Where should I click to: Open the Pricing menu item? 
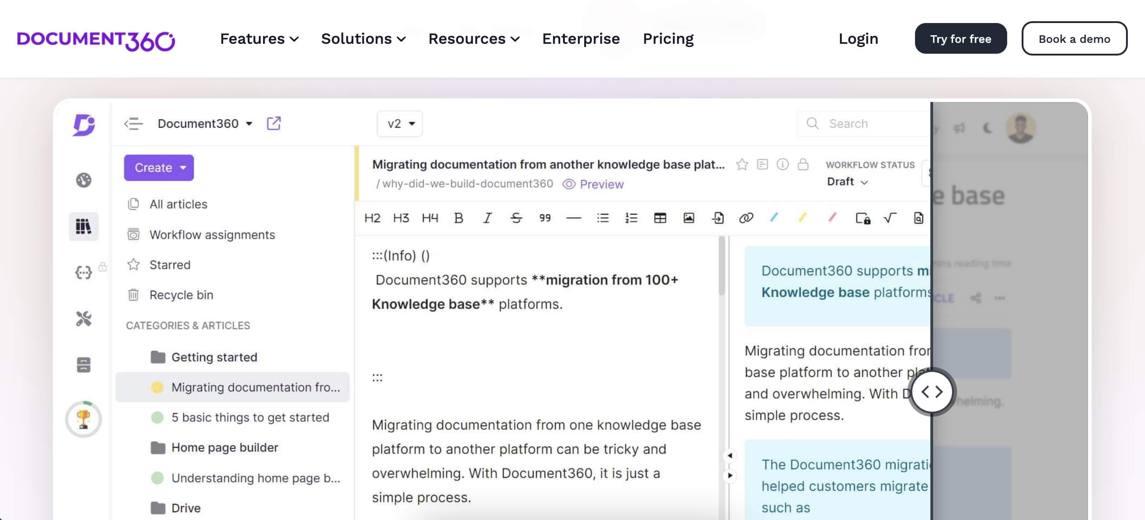pos(668,39)
